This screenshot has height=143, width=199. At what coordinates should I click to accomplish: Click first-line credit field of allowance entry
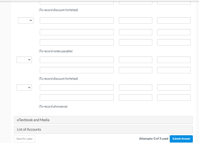pyautogui.click(x=174, y=87)
